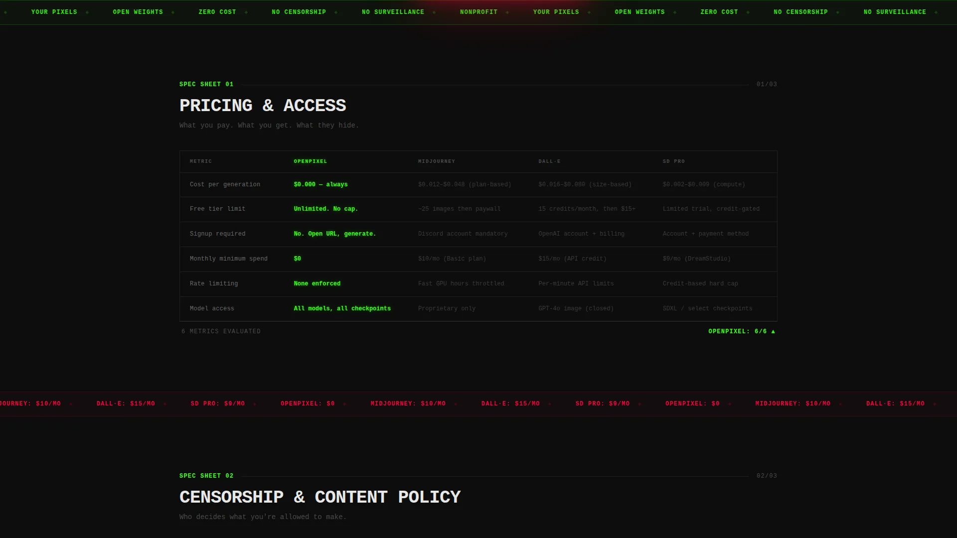
Task: Select the Signup required row label
Action: click(217, 234)
